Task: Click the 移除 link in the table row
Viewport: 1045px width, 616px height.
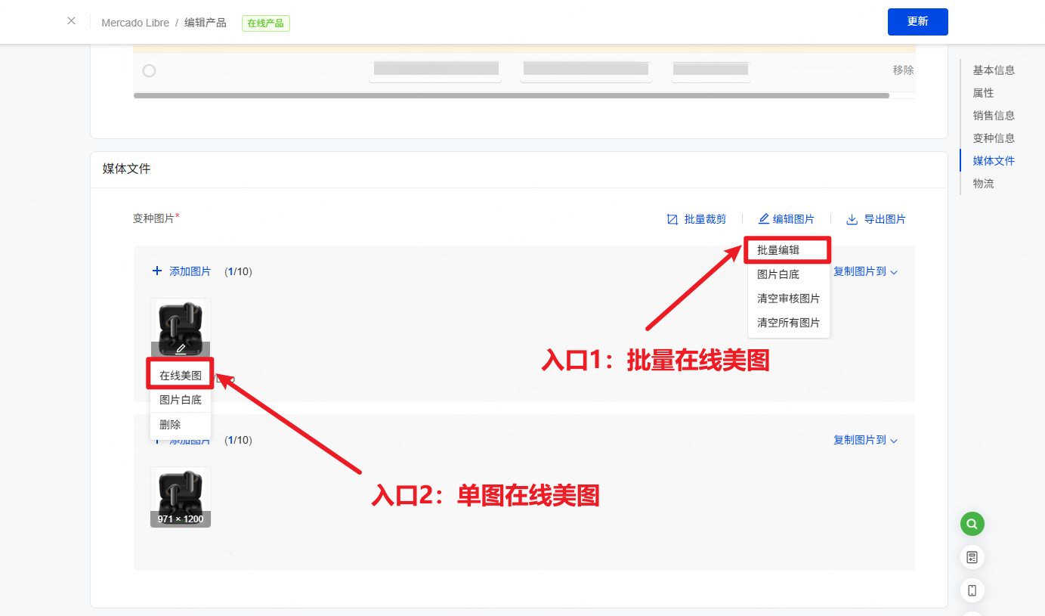Action: (x=902, y=70)
